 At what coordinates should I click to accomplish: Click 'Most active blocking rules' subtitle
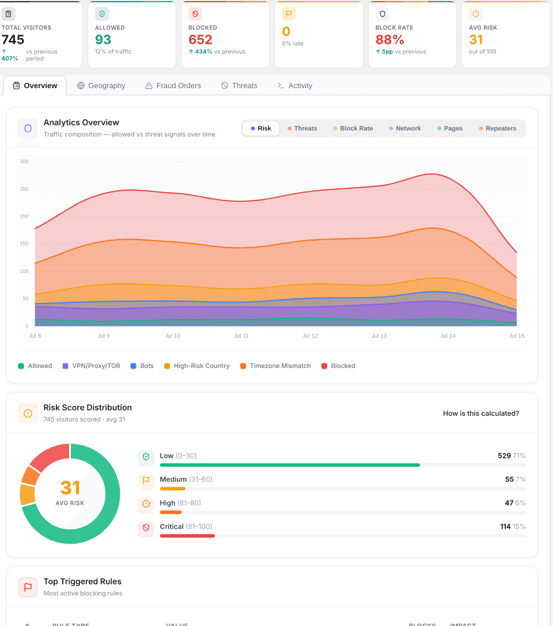tap(82, 594)
